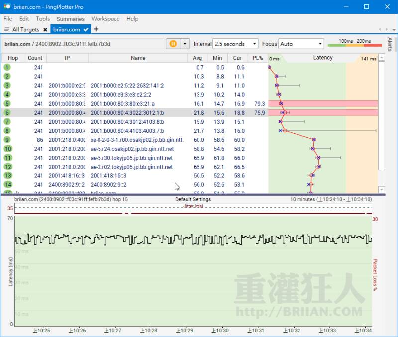Open the Interval combo box showing 2.5 seconds
Screen dimensions: 398x337
click(x=235, y=44)
